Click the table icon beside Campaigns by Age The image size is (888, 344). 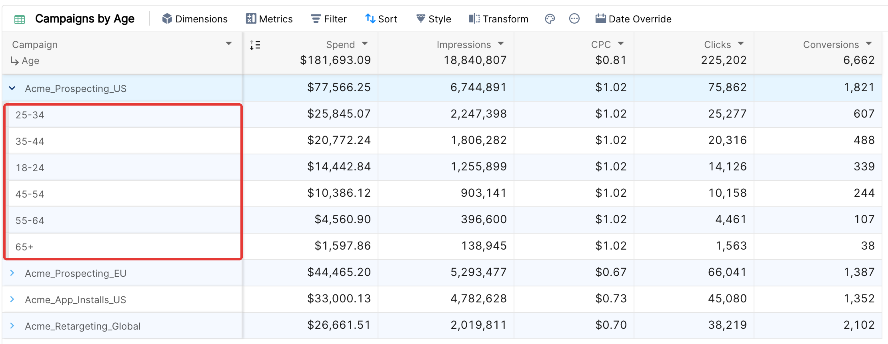(x=19, y=19)
